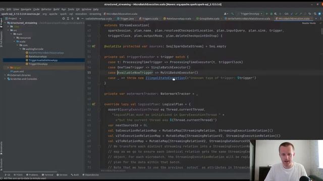
Task: Expand the target folder node
Action: click(x=9, y=67)
